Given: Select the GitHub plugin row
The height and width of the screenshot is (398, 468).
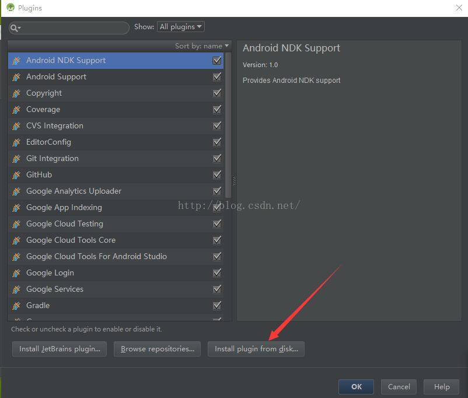Looking at the screenshot, I should (116, 175).
